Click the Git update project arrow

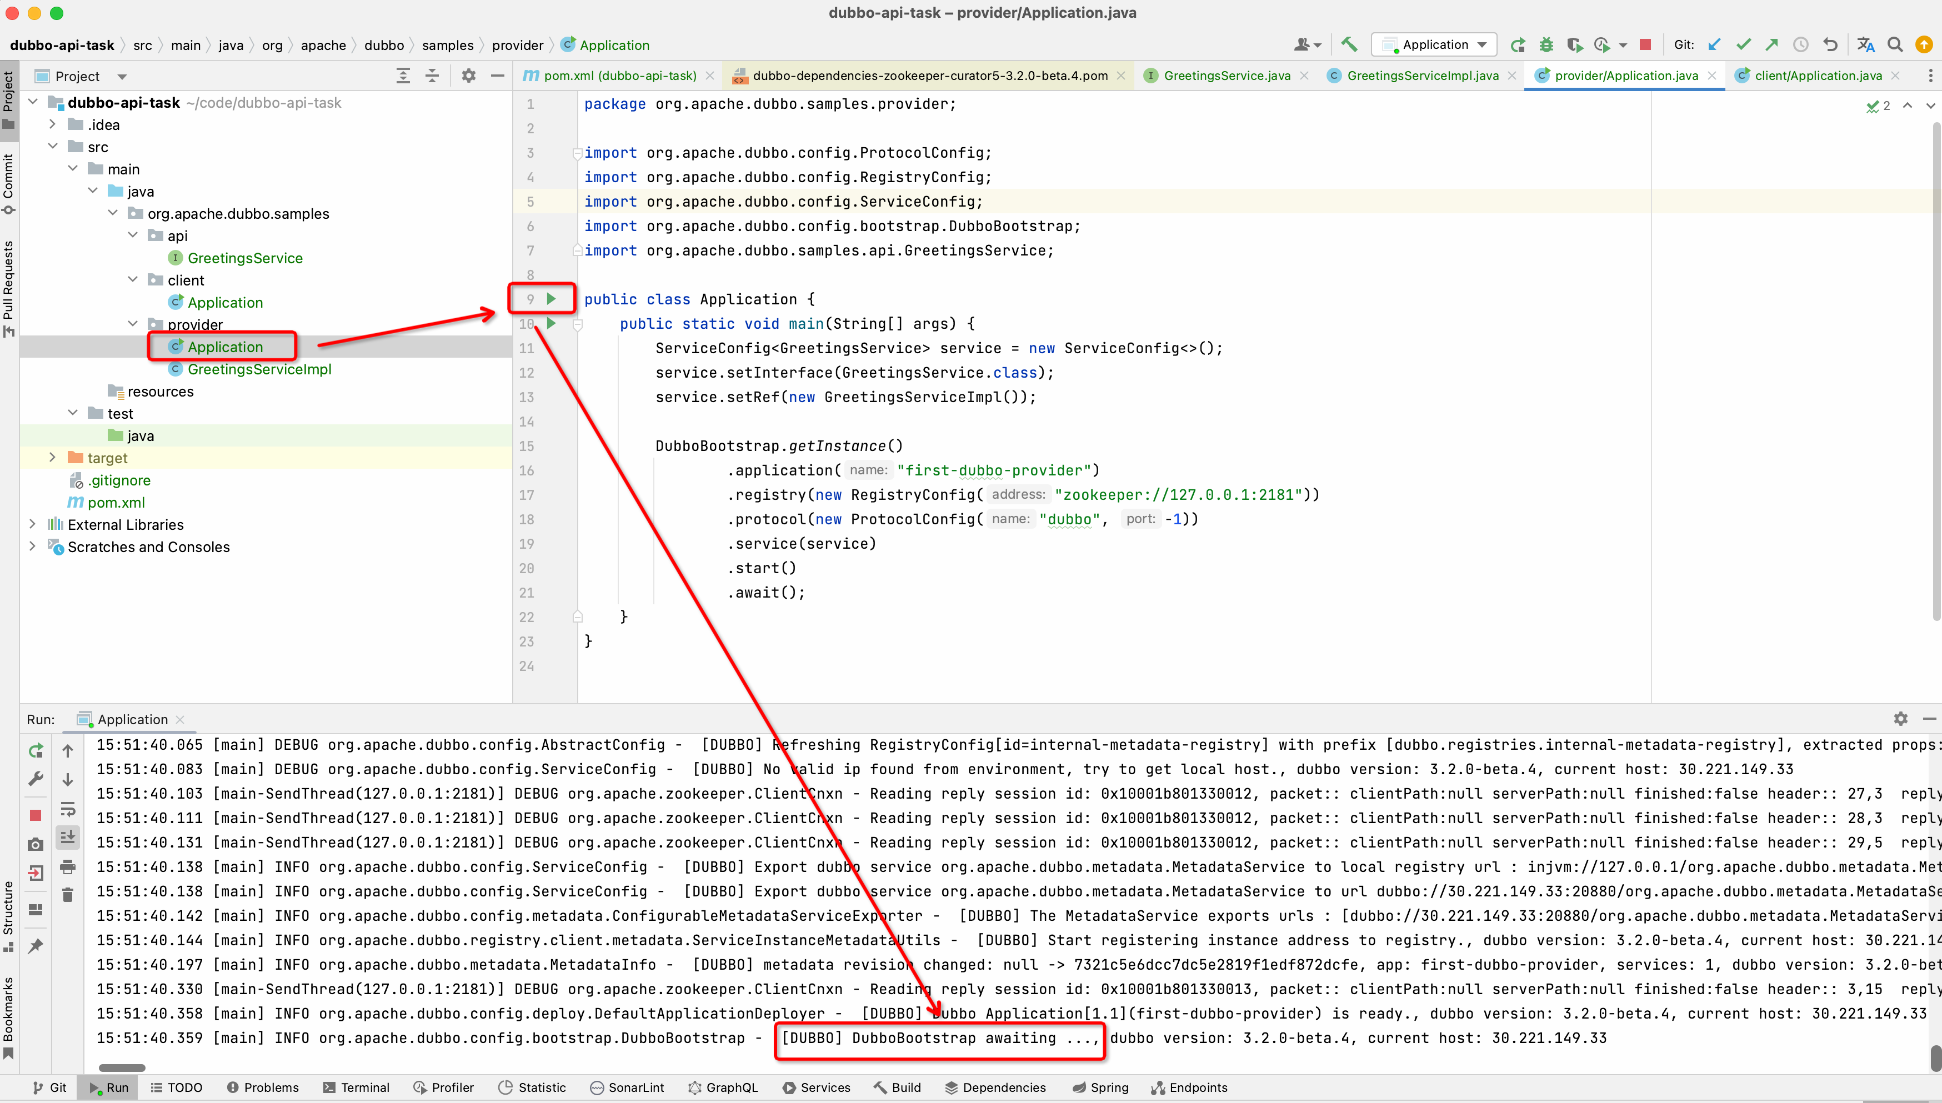point(1715,44)
